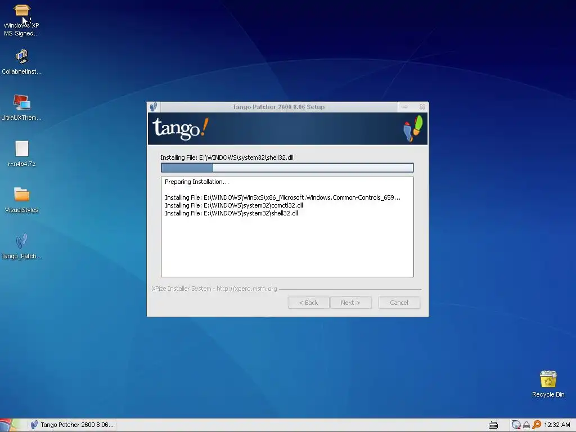Click the eject hardware tray icon
This screenshot has width=576, height=432.
pos(526,425)
